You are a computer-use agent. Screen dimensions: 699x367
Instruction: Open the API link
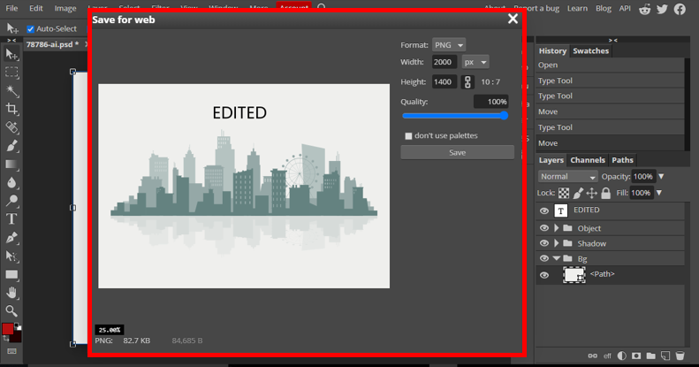625,9
